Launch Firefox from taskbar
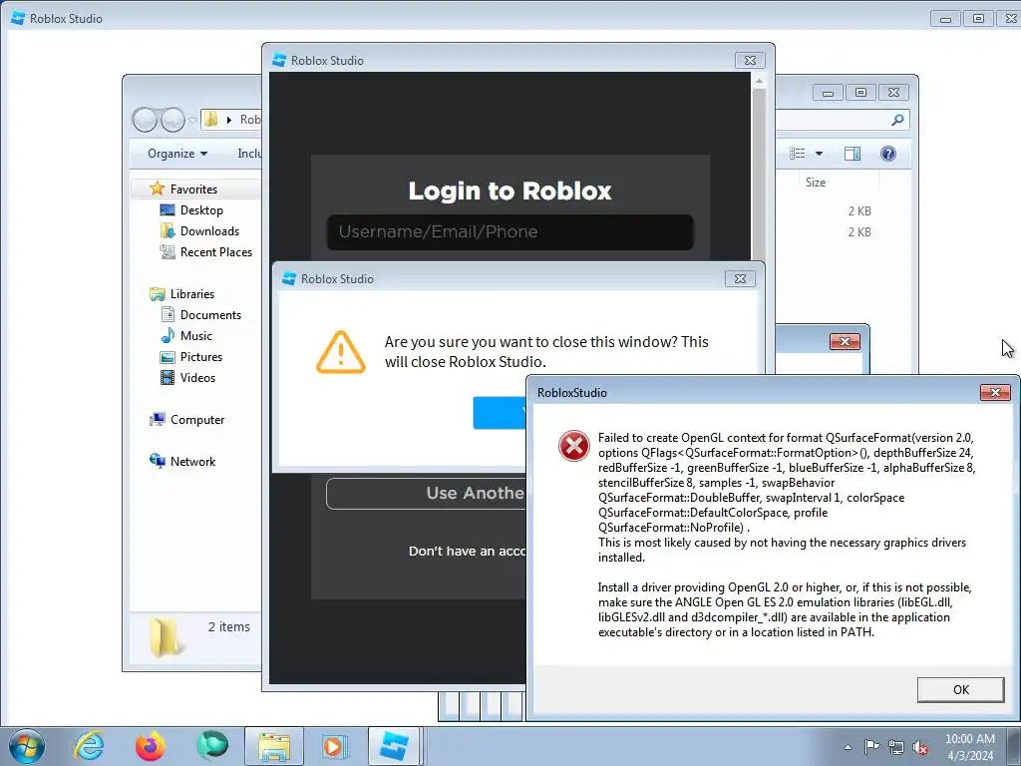Image resolution: width=1021 pixels, height=766 pixels. pos(151,746)
